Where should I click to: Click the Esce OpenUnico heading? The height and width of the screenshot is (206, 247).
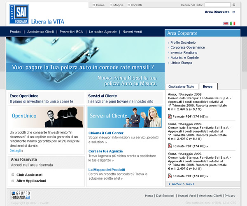point(24,96)
